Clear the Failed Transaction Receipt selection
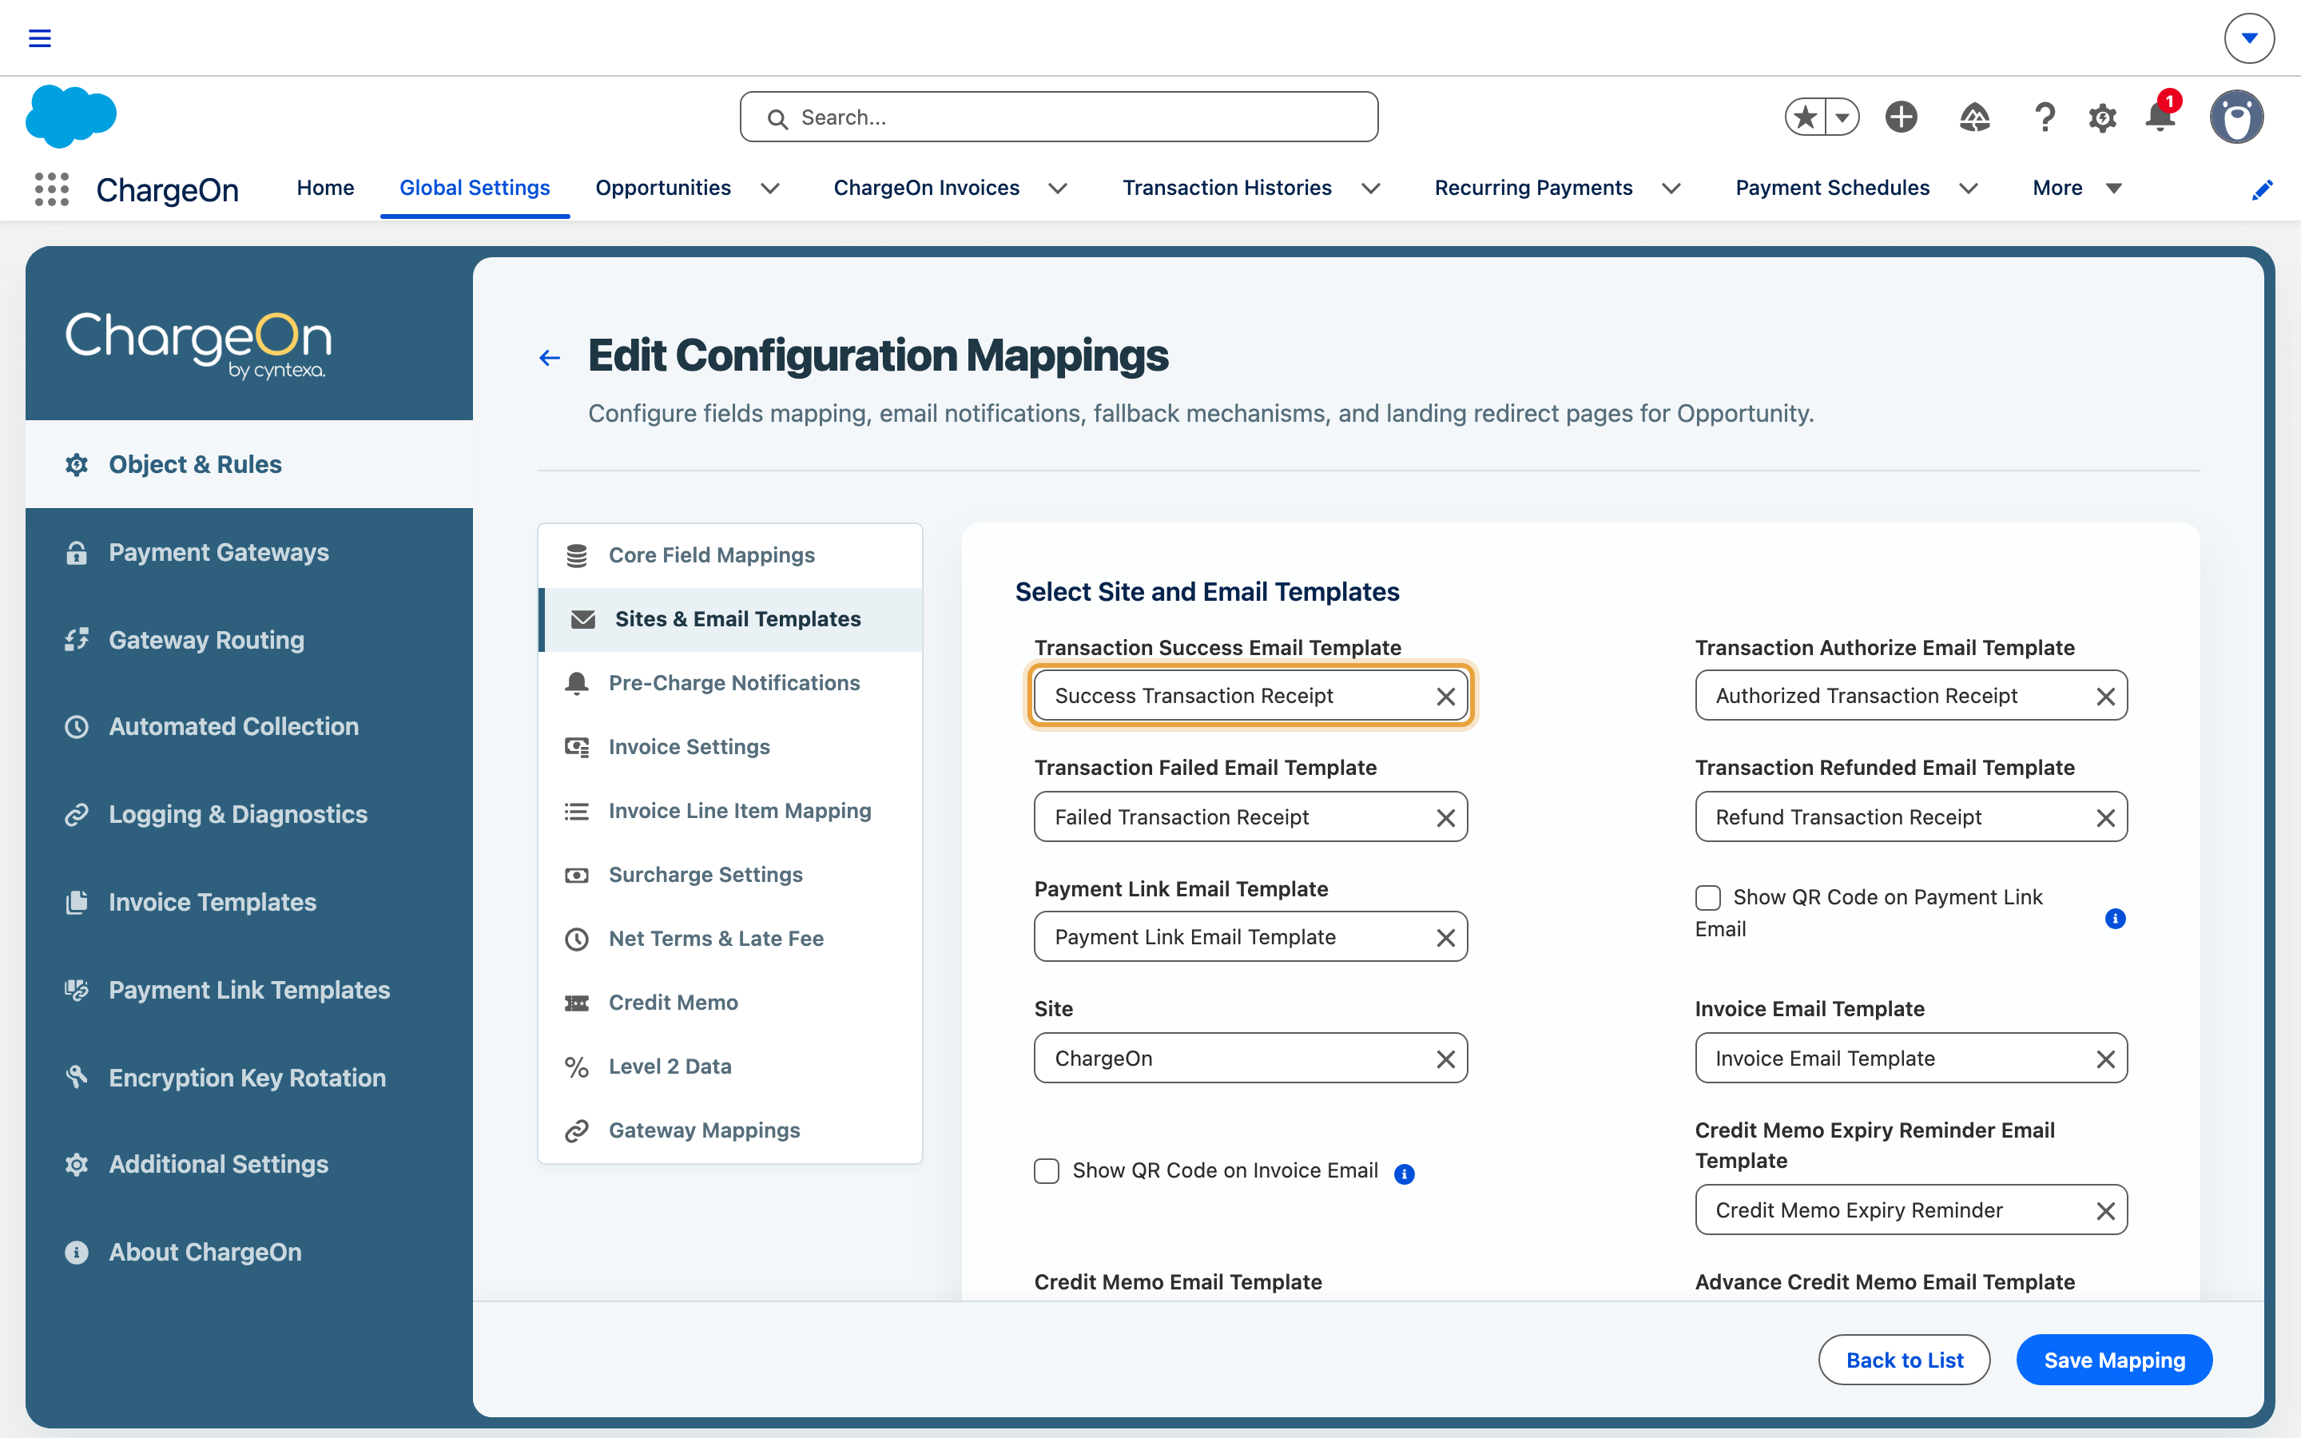2301x1438 pixels. coord(1445,817)
